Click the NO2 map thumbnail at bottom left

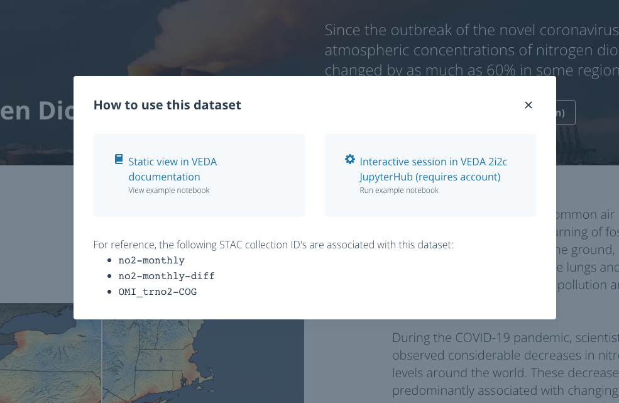tap(151, 358)
